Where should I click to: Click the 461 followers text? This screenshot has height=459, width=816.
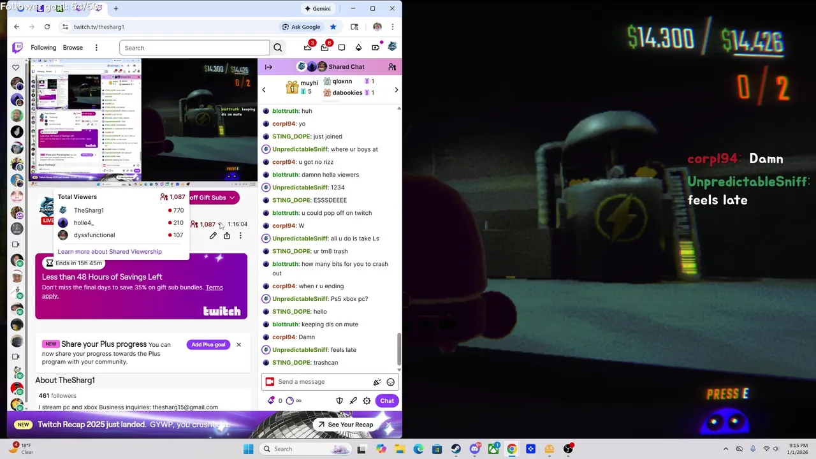57,396
